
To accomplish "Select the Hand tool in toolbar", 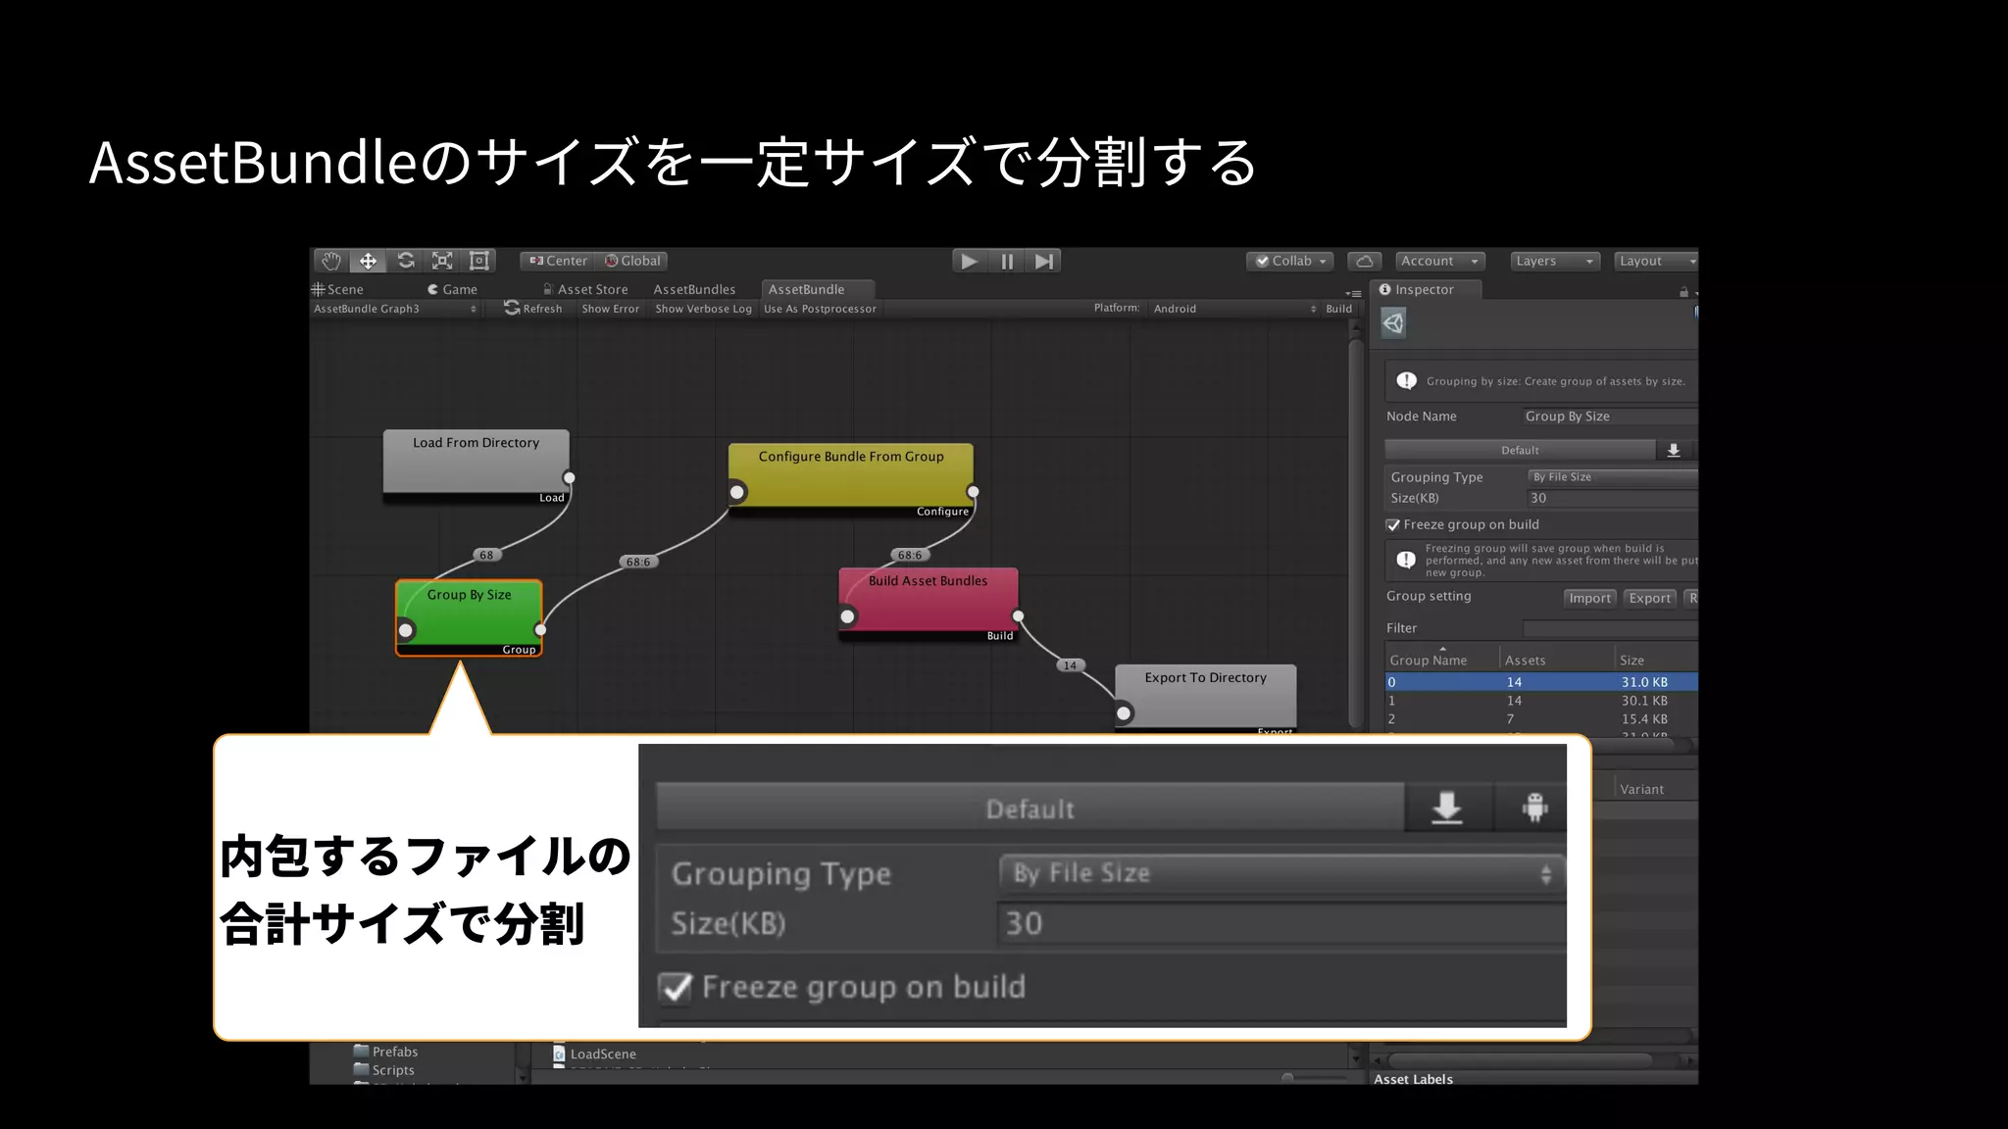I will (x=331, y=261).
